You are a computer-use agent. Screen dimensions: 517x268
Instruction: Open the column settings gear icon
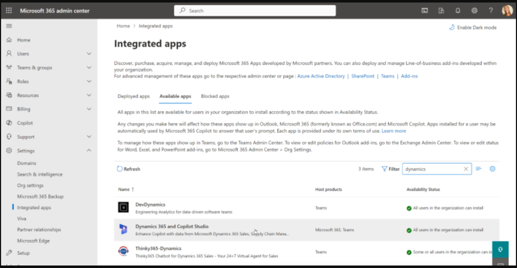pos(492,169)
